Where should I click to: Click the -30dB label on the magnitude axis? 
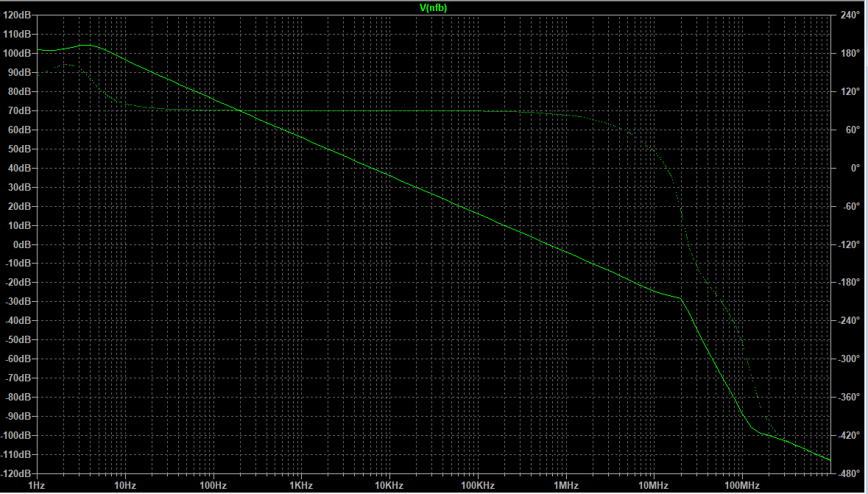click(x=18, y=301)
